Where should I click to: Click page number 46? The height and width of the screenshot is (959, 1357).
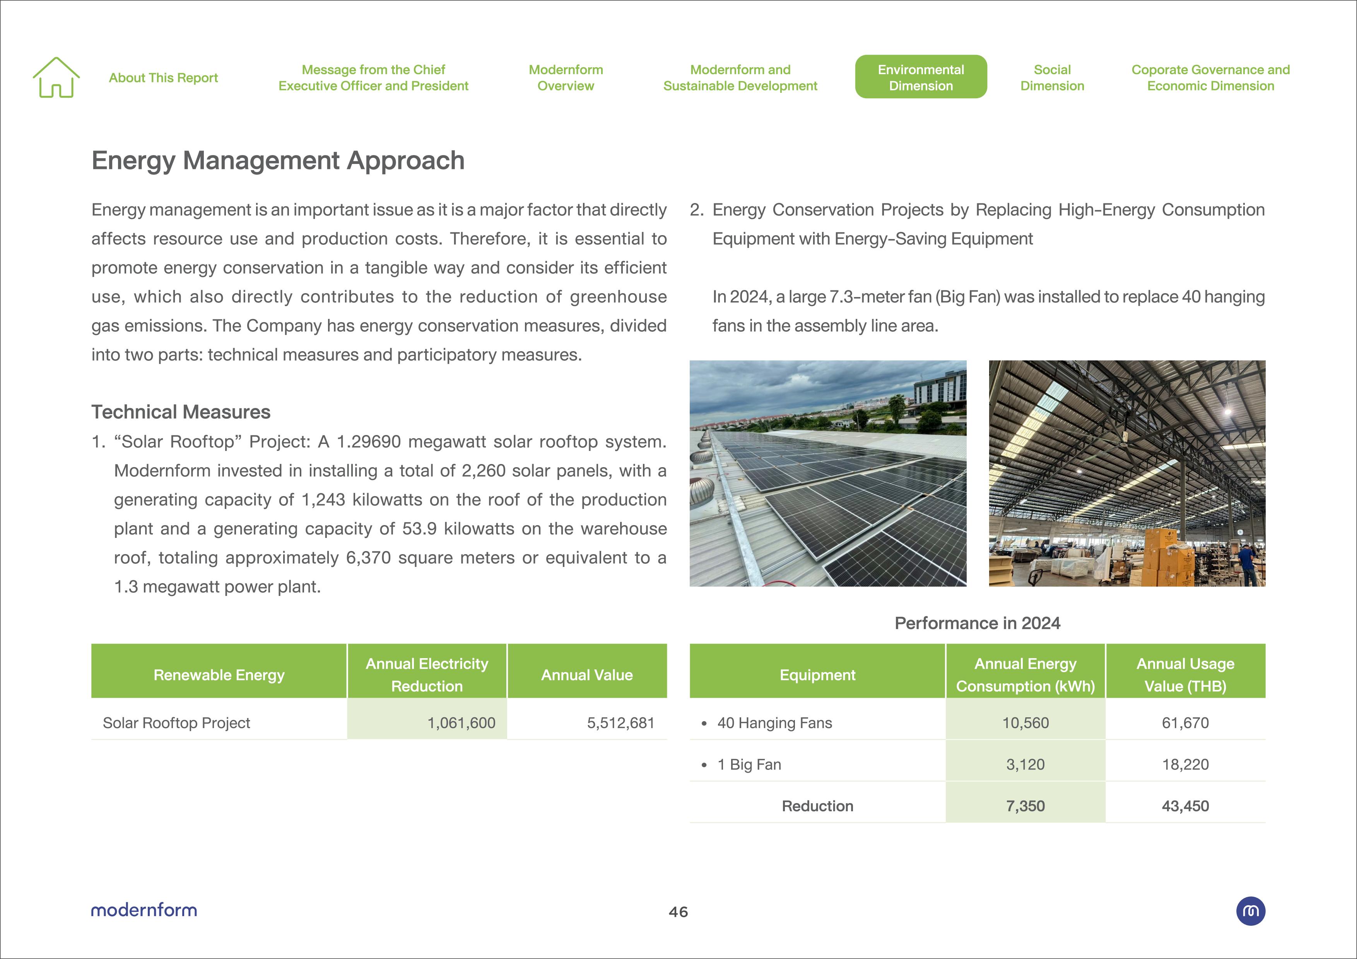678,912
